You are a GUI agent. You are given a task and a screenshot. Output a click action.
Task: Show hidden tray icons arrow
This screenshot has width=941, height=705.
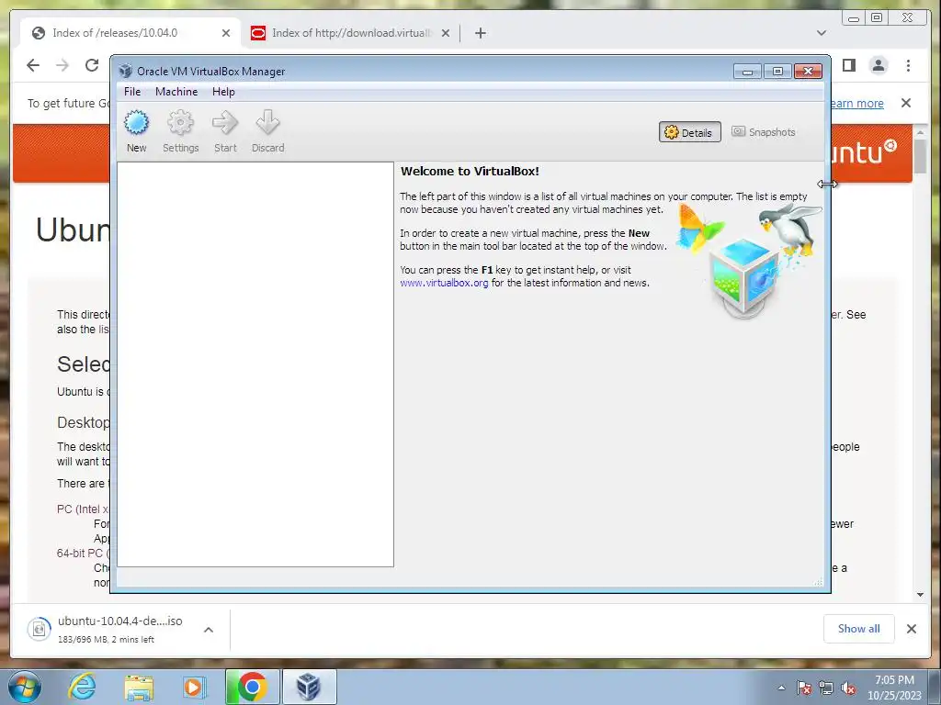781,688
